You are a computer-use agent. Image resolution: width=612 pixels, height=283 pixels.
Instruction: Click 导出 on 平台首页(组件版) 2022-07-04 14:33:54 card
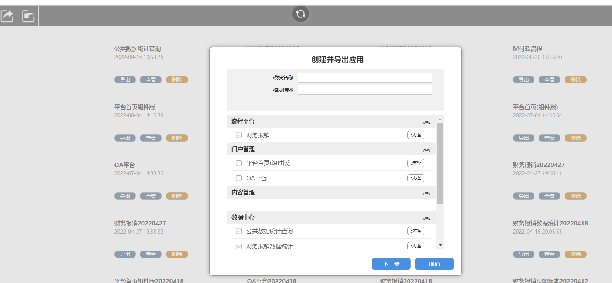pos(524,138)
